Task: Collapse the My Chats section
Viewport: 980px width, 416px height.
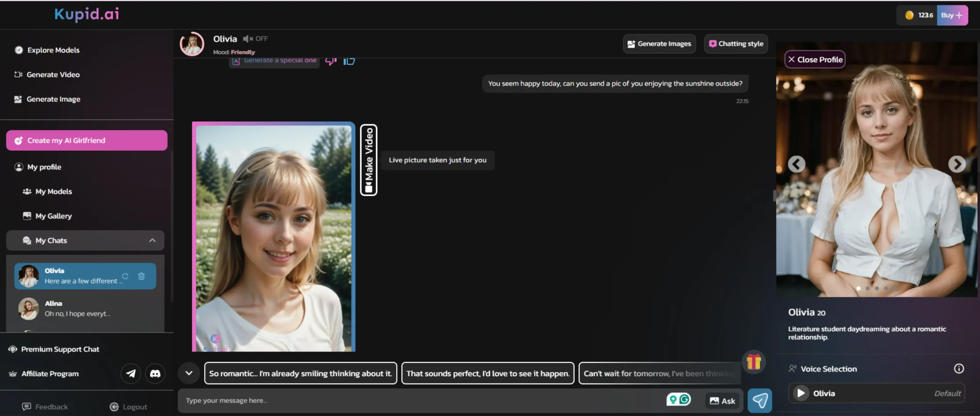Action: (x=152, y=240)
